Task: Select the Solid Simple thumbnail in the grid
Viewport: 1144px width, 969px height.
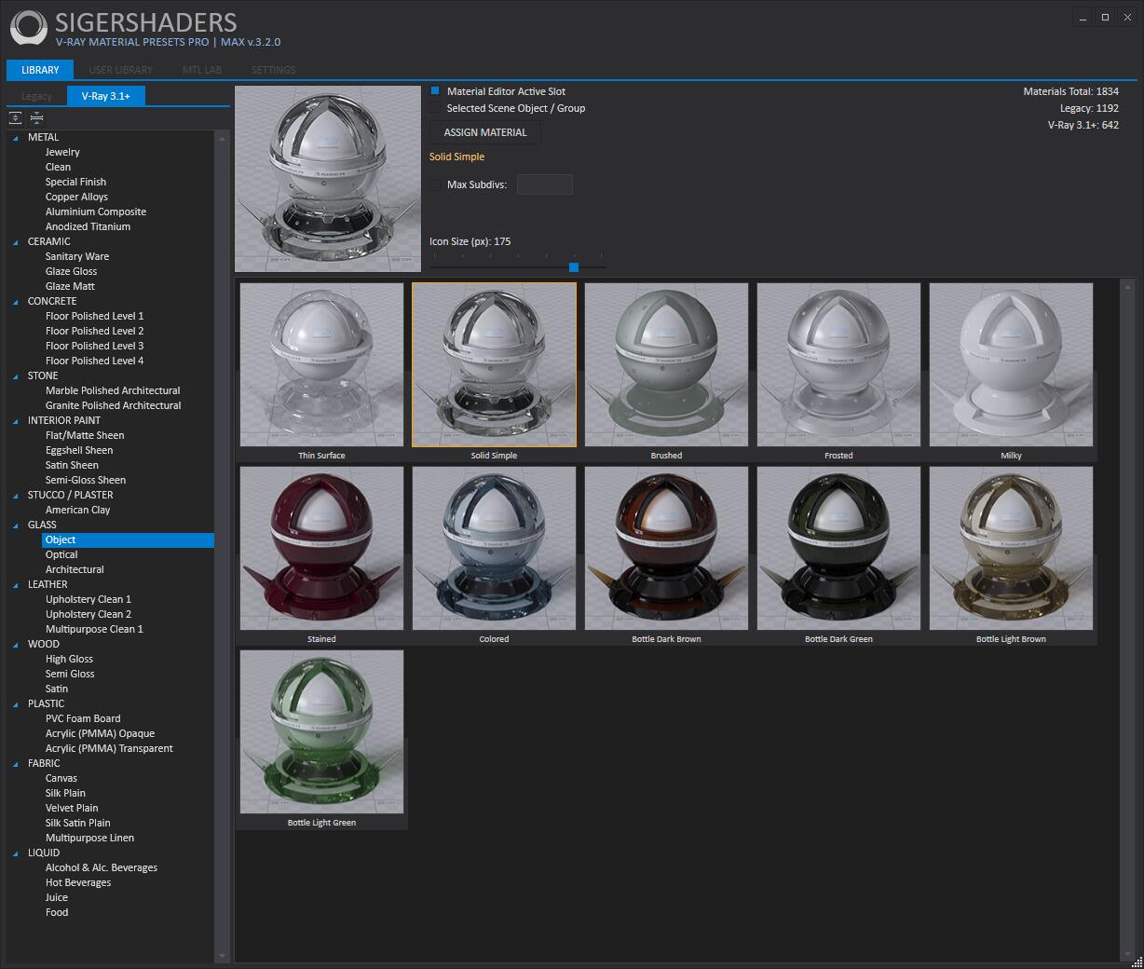Action: [494, 364]
